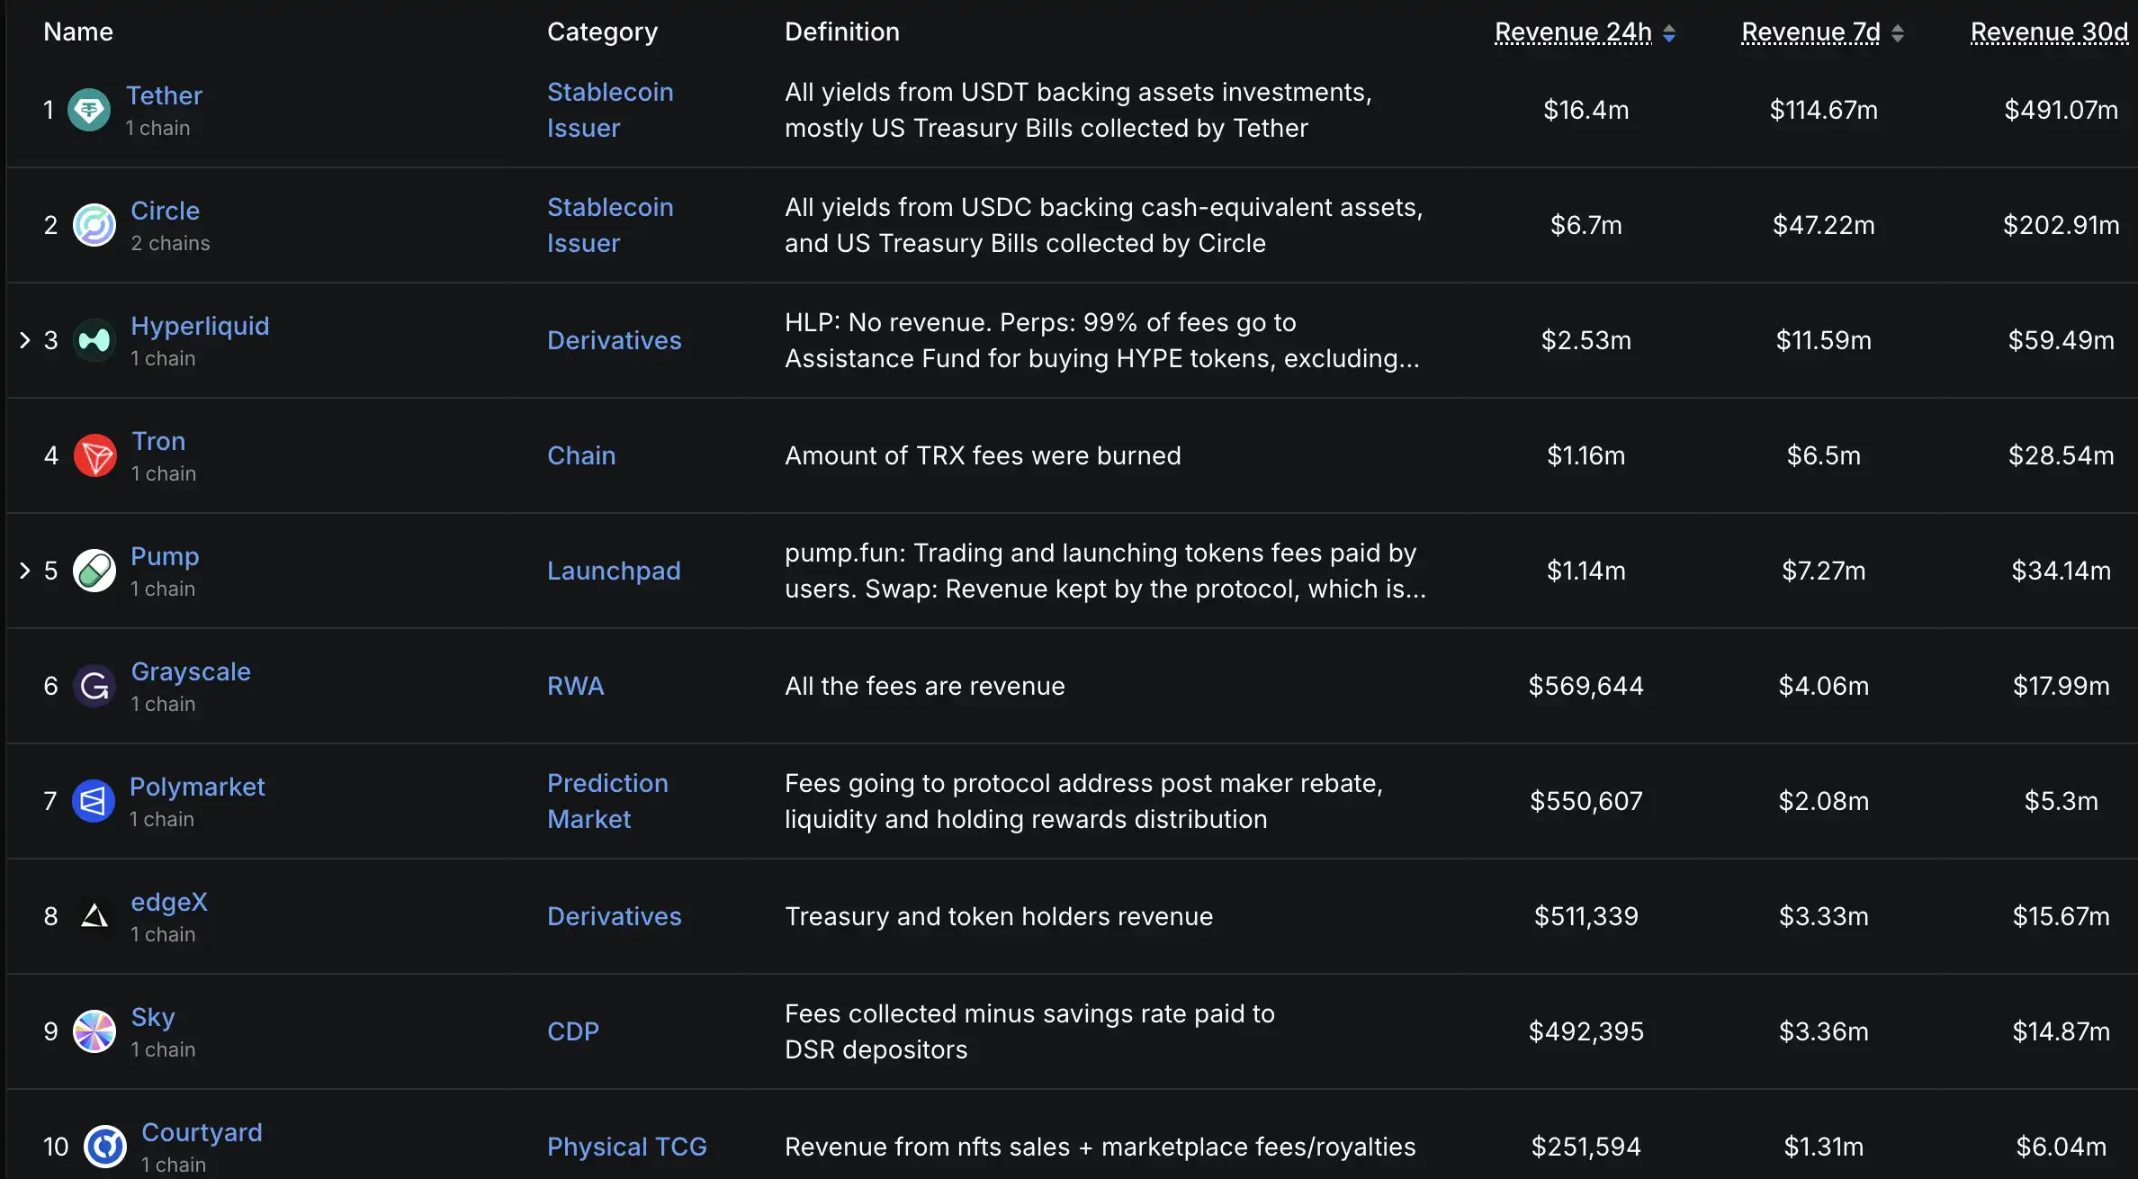The height and width of the screenshot is (1179, 2138).
Task: Open the Polymarket protocol link
Action: pyautogui.click(x=197, y=787)
